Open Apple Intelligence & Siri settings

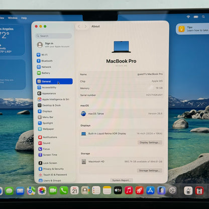(53, 99)
